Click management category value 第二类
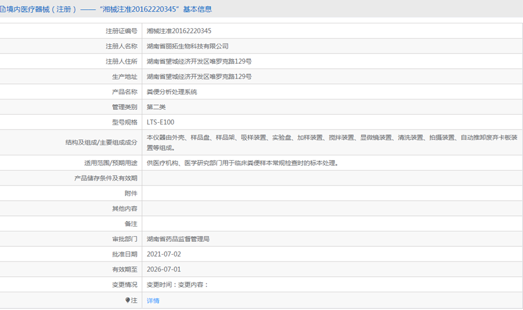This screenshot has height=310, width=523. tap(156, 107)
